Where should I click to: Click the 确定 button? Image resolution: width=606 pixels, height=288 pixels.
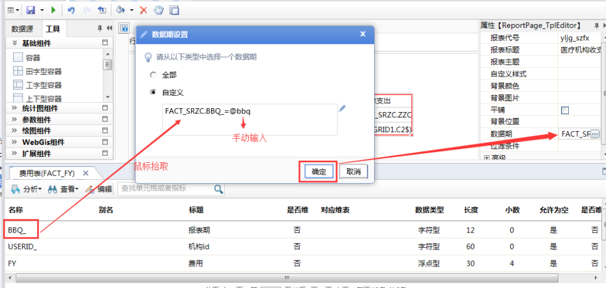pyautogui.click(x=319, y=171)
